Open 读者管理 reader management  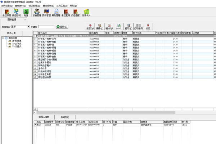(36, 13)
